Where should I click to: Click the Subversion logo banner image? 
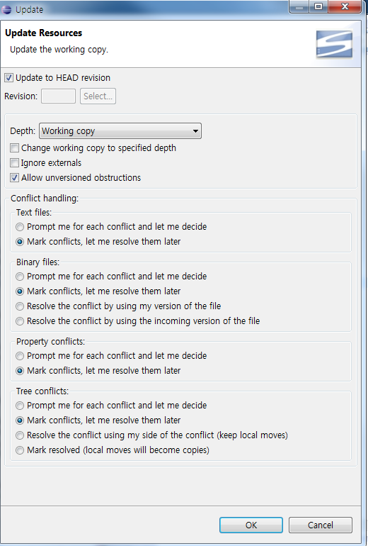click(334, 43)
